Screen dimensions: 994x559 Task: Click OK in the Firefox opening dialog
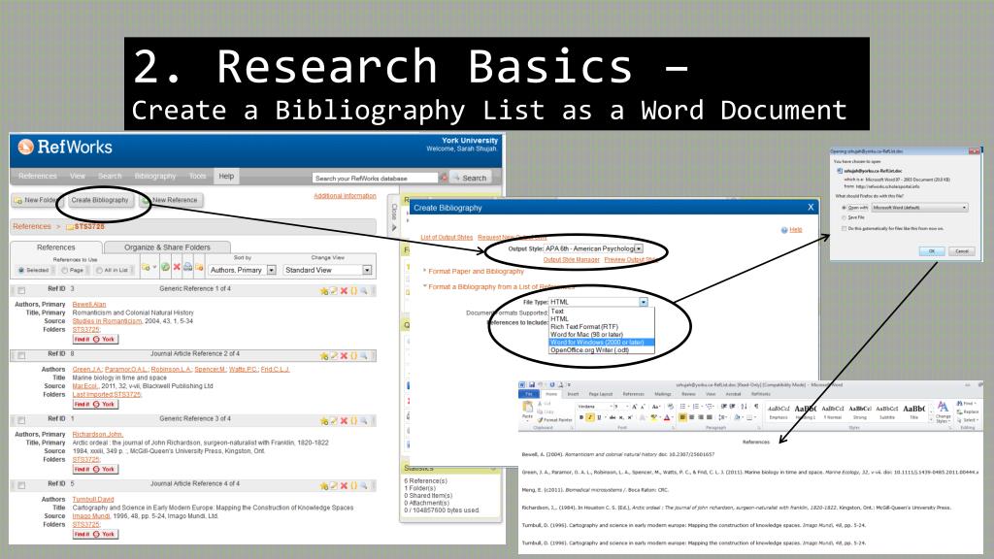932,251
